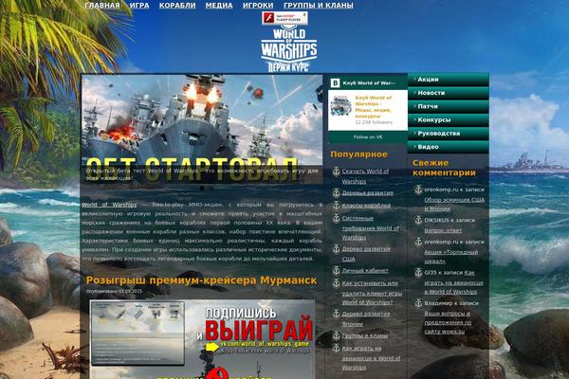Click the 'Follow on VK' button

(x=368, y=137)
